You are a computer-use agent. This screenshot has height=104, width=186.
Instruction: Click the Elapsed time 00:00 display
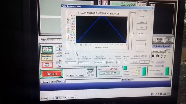pos(113,69)
